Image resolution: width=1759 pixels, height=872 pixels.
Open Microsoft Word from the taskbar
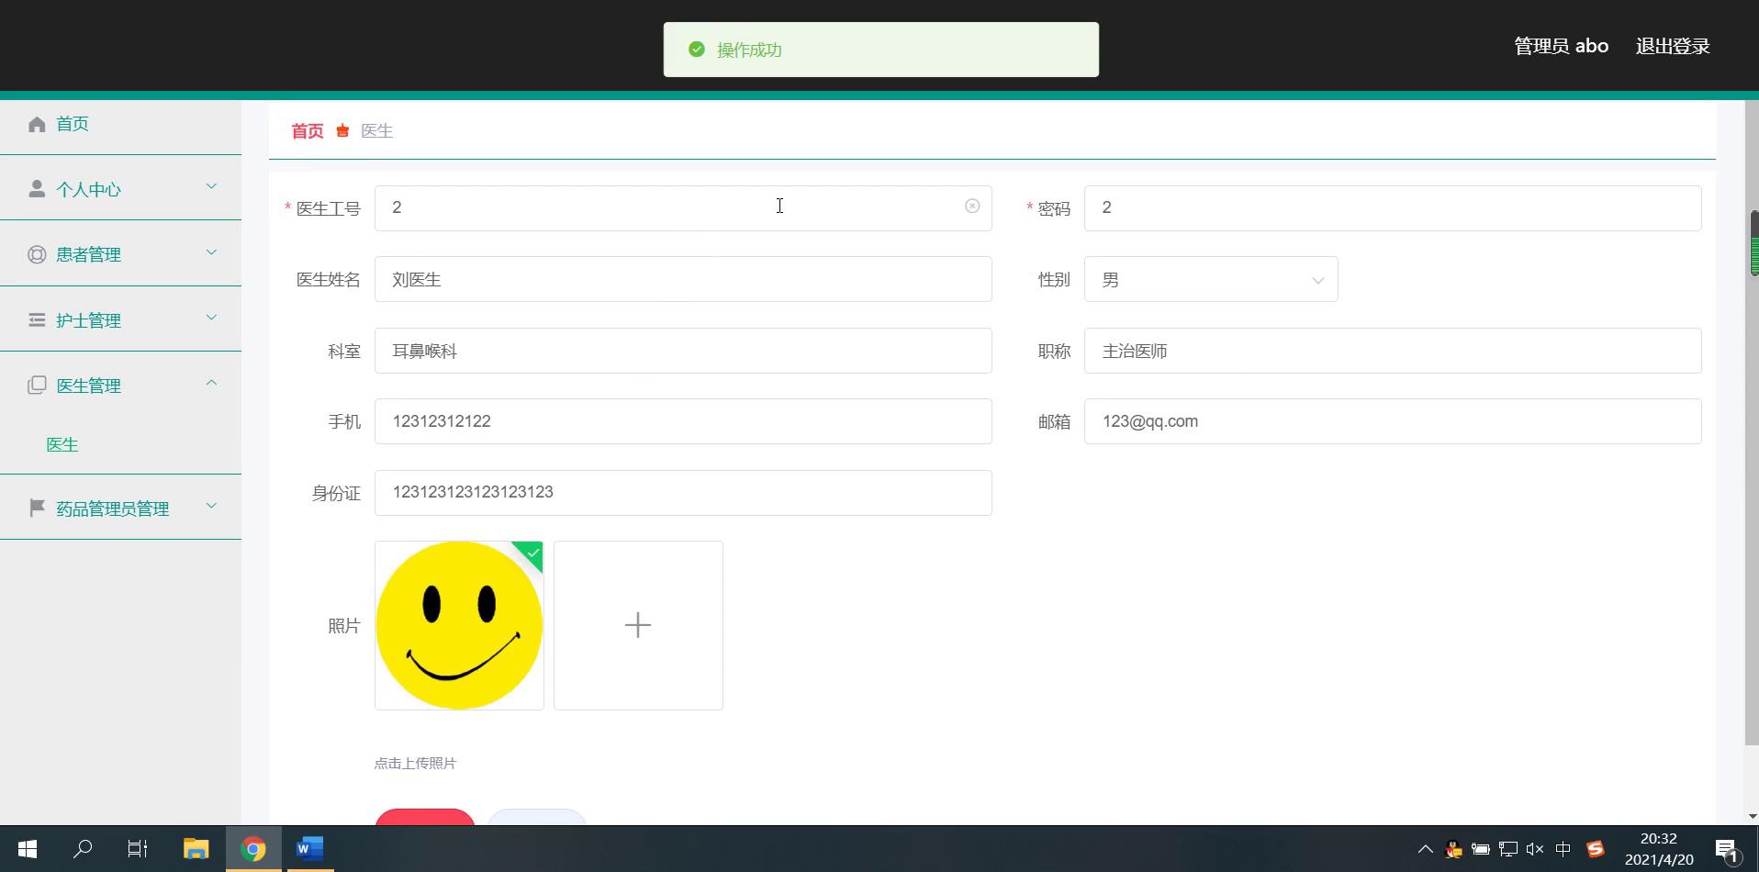(309, 849)
